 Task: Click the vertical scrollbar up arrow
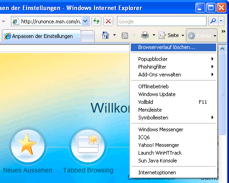pyautogui.click(x=222, y=49)
